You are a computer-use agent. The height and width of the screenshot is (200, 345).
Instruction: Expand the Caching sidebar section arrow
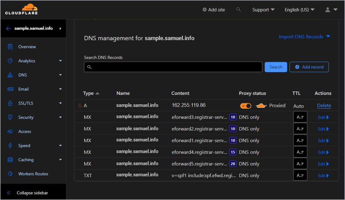[60, 160]
